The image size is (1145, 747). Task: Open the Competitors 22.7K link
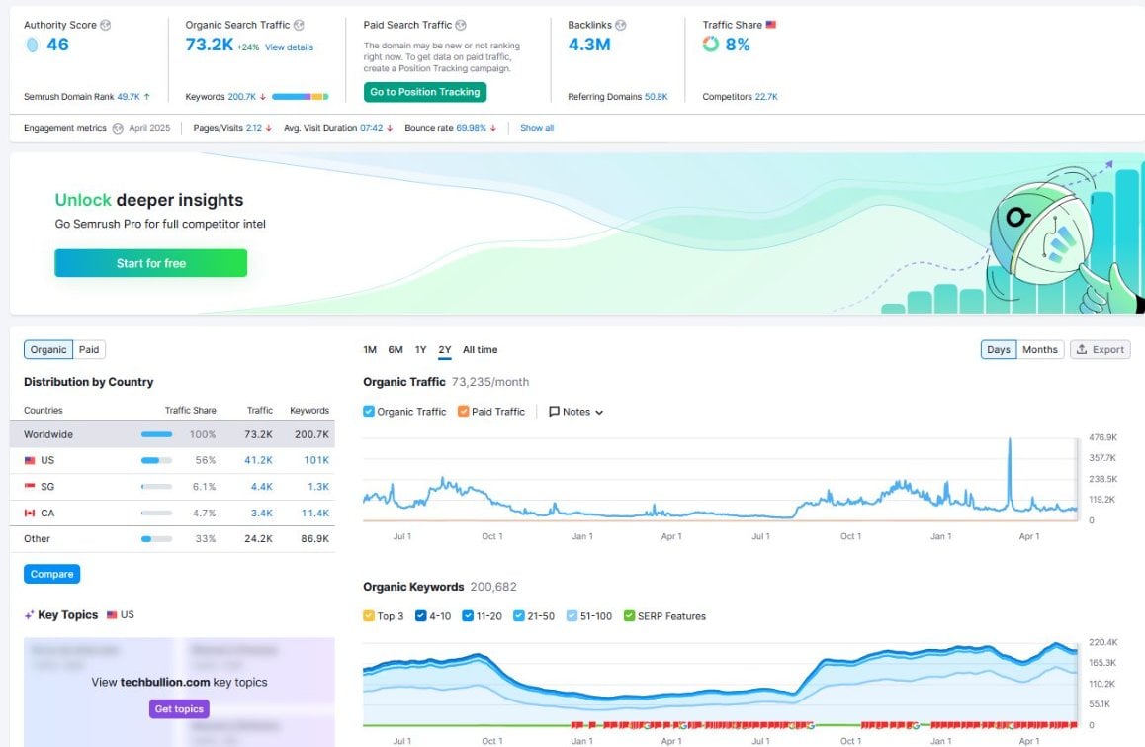coord(766,97)
